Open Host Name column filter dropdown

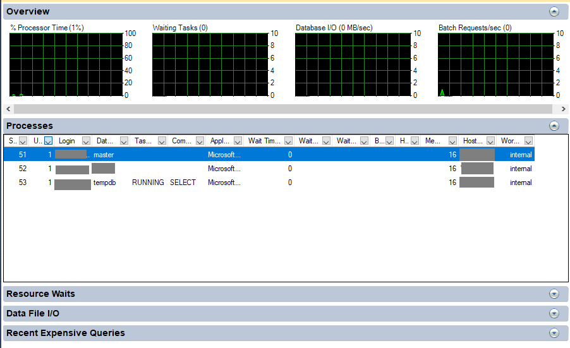490,141
